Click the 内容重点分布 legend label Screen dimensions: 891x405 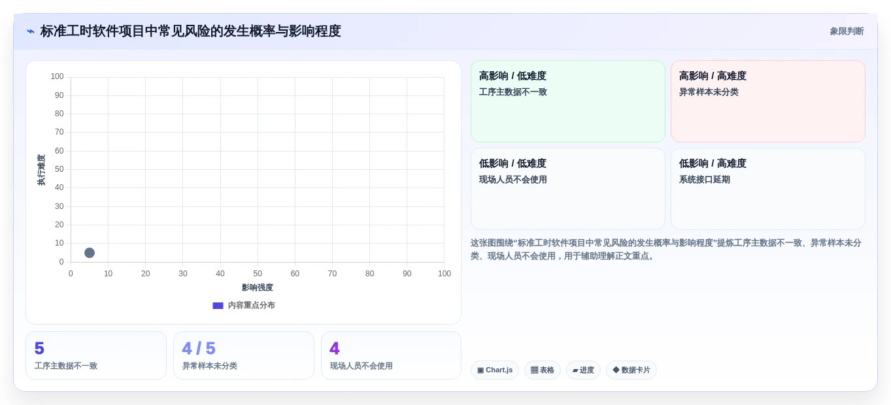click(251, 305)
